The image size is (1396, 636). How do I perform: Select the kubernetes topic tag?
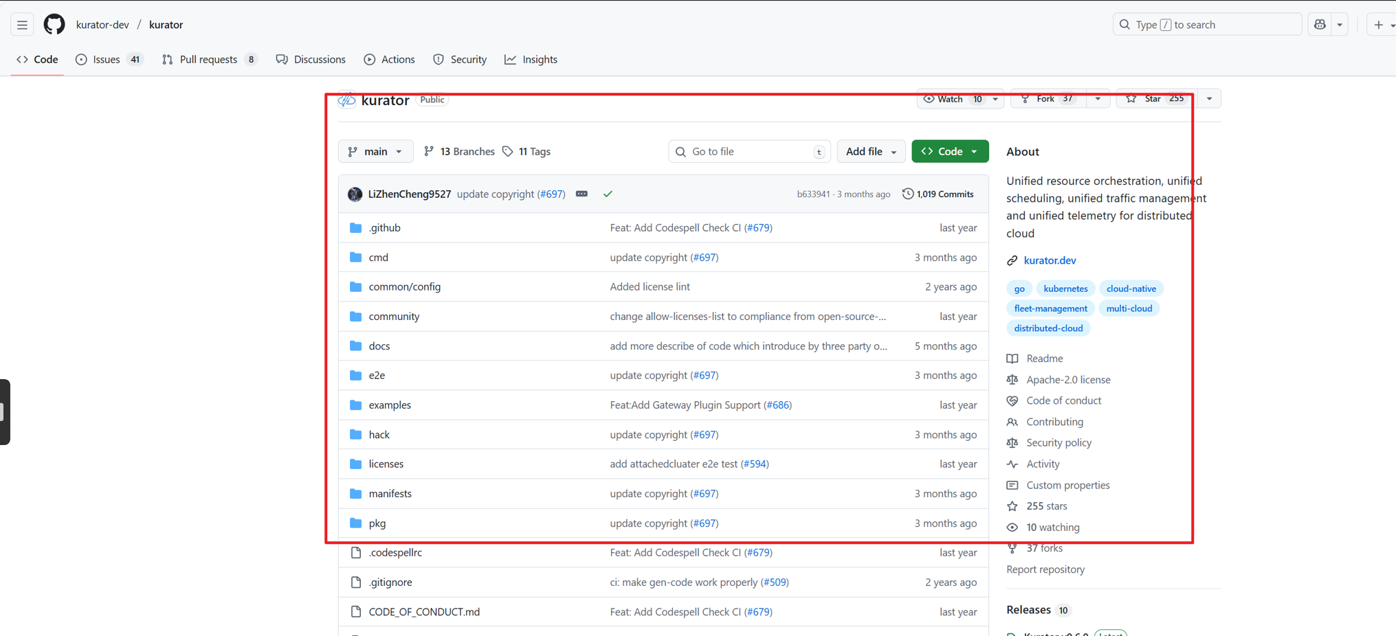1065,288
